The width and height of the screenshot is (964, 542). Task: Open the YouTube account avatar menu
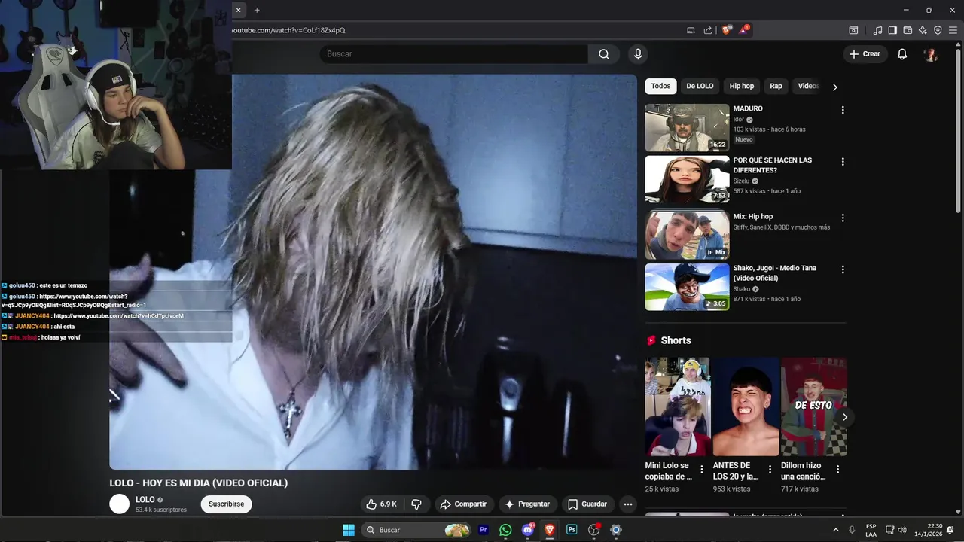[x=932, y=54]
